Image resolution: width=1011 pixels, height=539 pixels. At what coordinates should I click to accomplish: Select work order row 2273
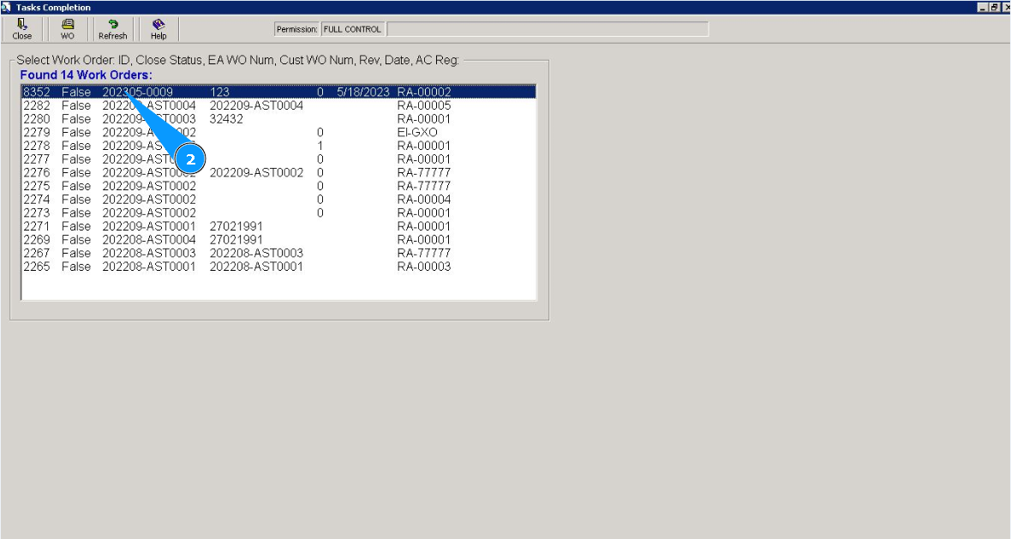point(278,213)
